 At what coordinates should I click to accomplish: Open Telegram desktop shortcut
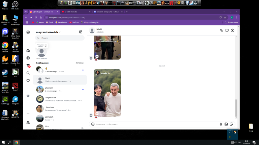15,100
